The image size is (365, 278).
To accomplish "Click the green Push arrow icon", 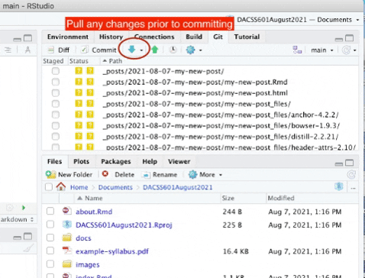I will pyautogui.click(x=154, y=50).
